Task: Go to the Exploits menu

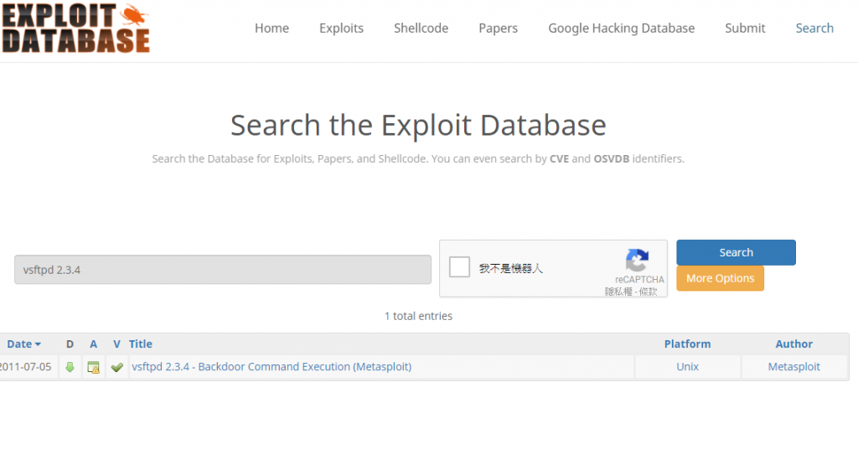Action: coord(342,28)
